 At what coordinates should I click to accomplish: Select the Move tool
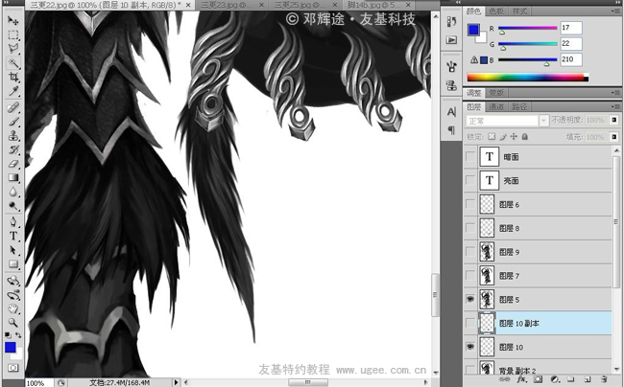pyautogui.click(x=13, y=20)
